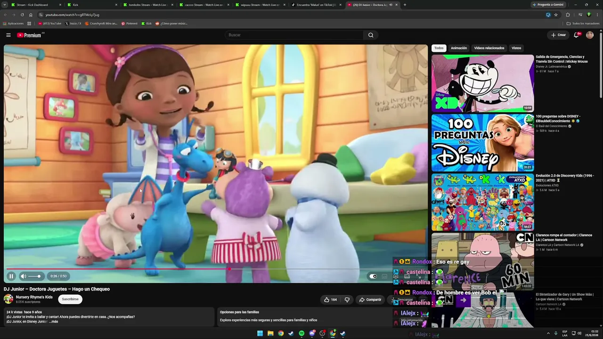Show hidden system tray icons chevron
This screenshot has height=339, width=603.
pos(548,333)
